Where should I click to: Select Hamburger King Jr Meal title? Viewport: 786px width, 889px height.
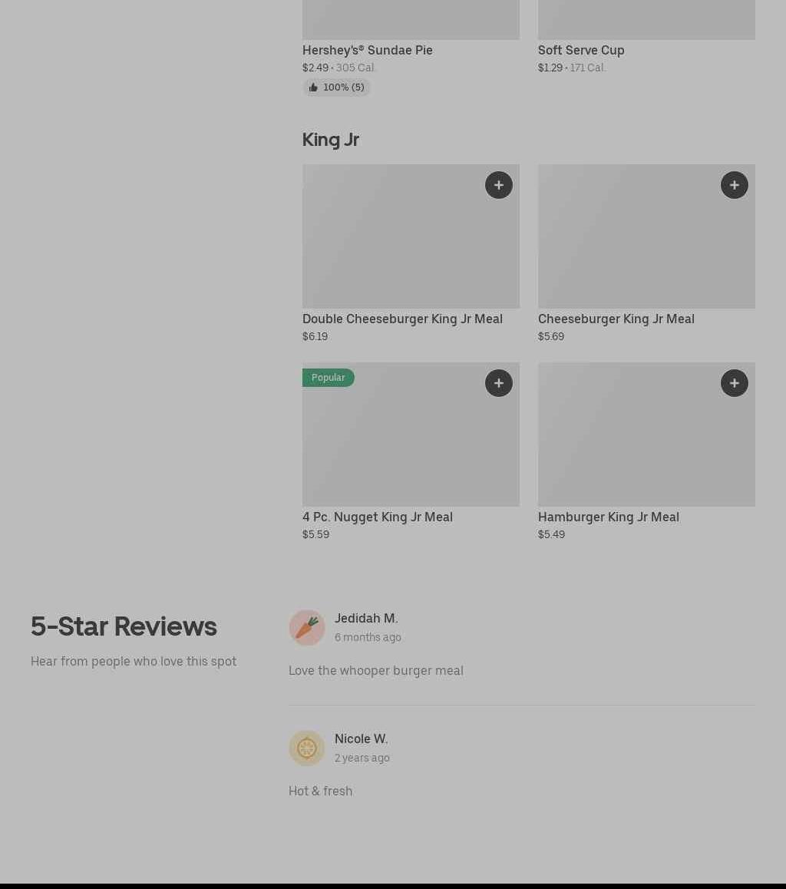pyautogui.click(x=608, y=517)
